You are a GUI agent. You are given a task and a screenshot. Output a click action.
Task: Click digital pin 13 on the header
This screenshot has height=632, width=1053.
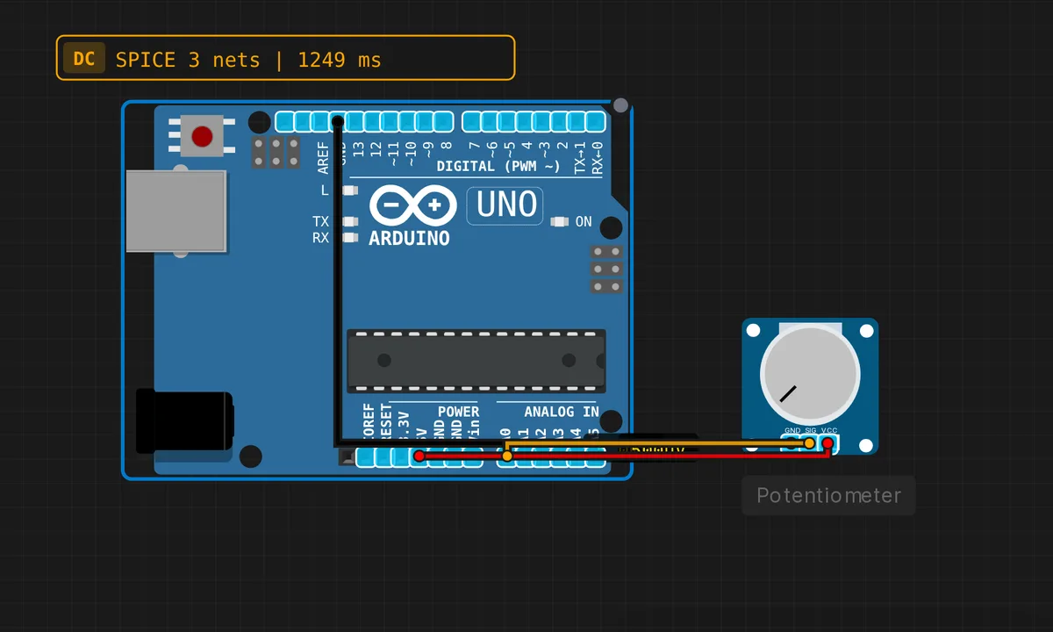(355, 121)
